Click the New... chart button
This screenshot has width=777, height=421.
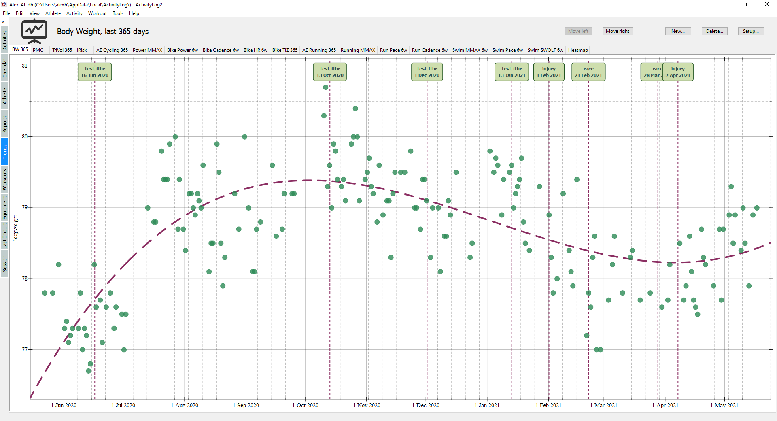coord(678,31)
